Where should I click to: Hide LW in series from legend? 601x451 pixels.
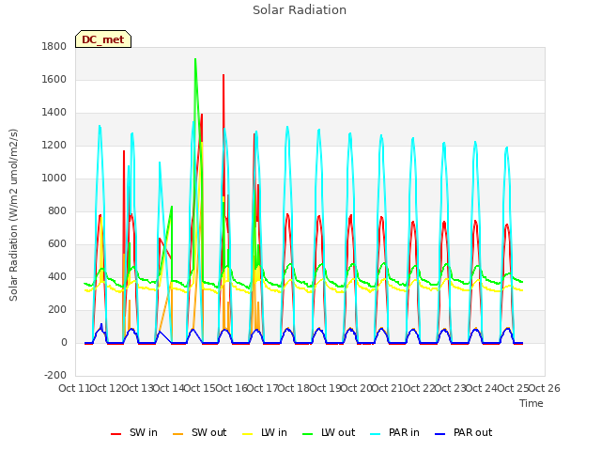[265, 432]
